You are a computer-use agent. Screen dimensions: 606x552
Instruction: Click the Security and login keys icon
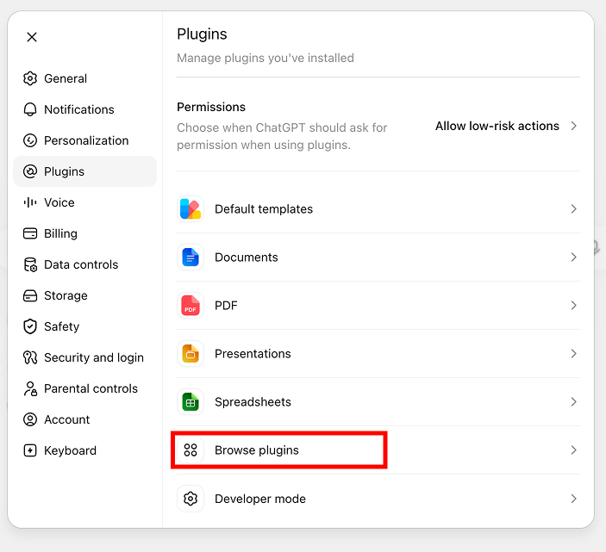(x=30, y=357)
